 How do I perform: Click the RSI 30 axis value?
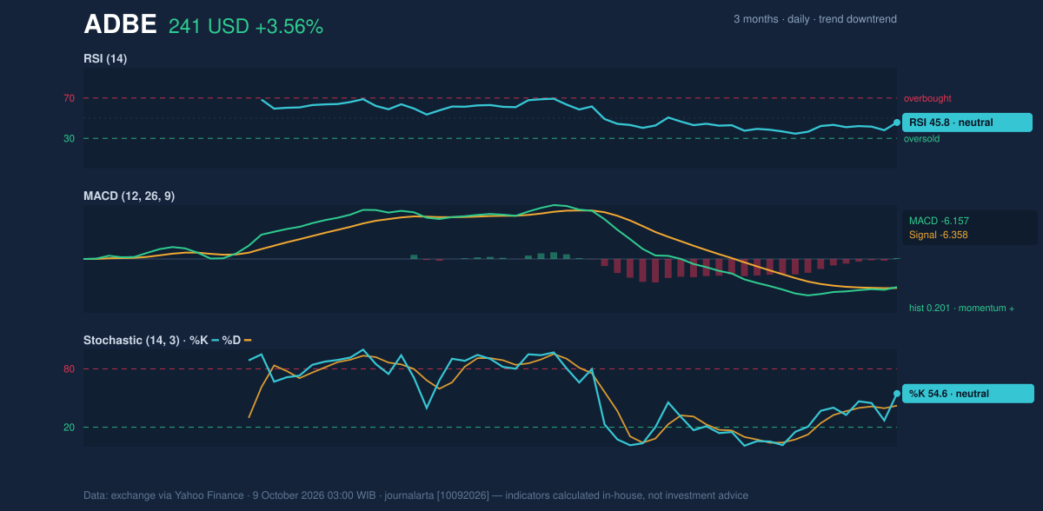69,138
